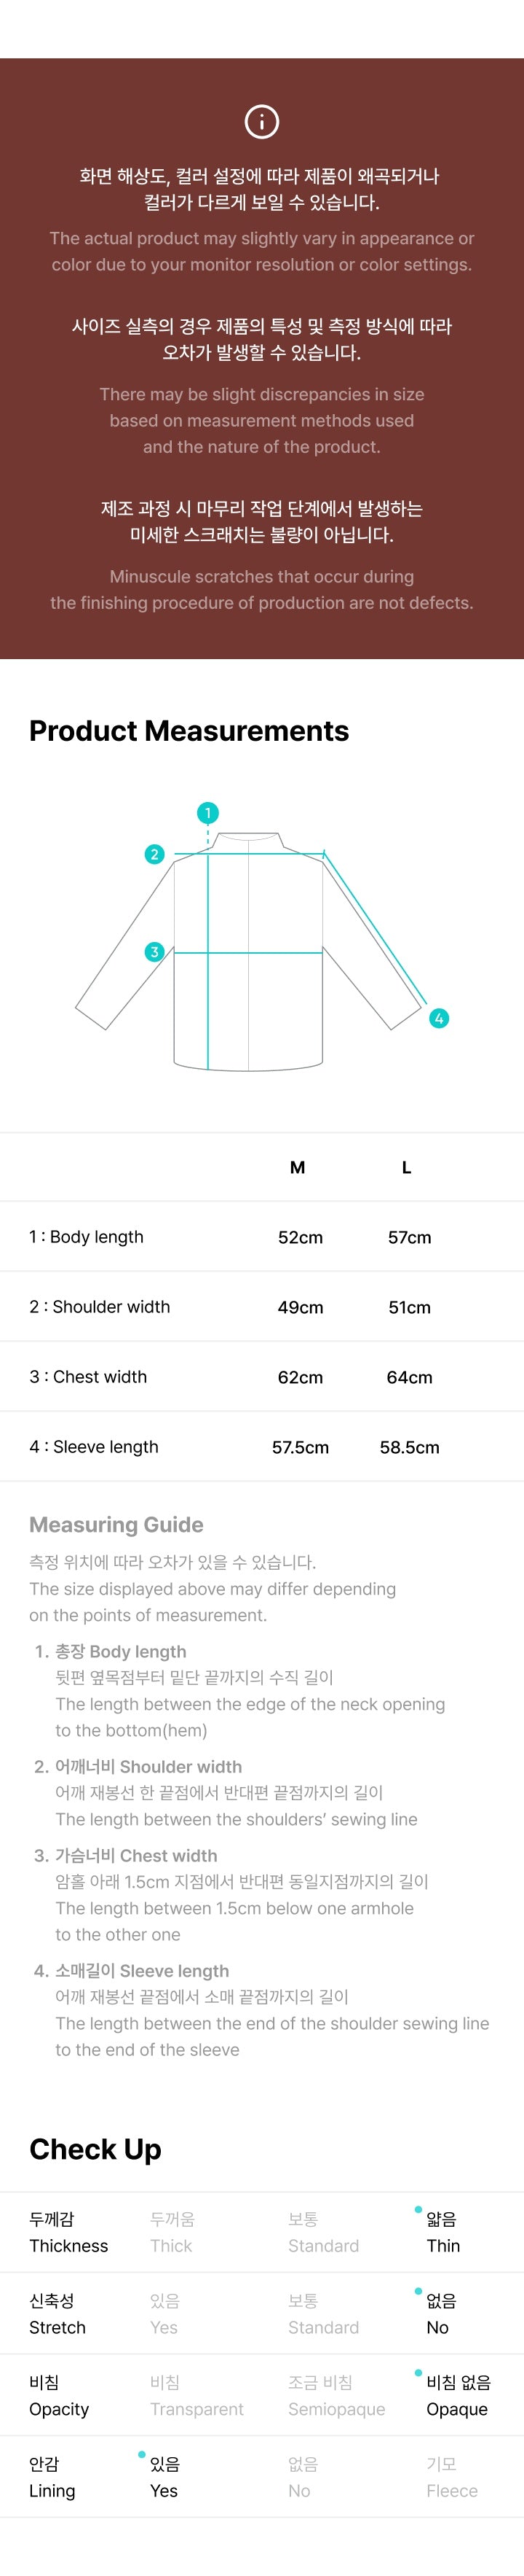Screen dimensions: 524x2576
Task: Click the Fleece lining option
Action: coord(452,2477)
